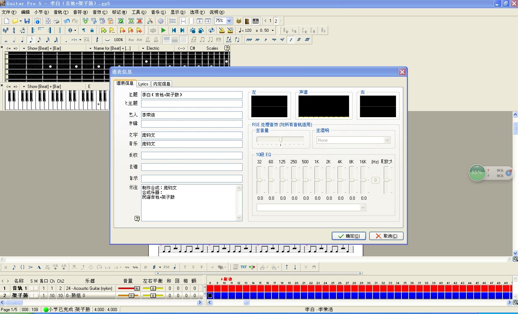The image size is (518, 314).
Task: Click the help question mark in dialog
Action: click(x=137, y=218)
